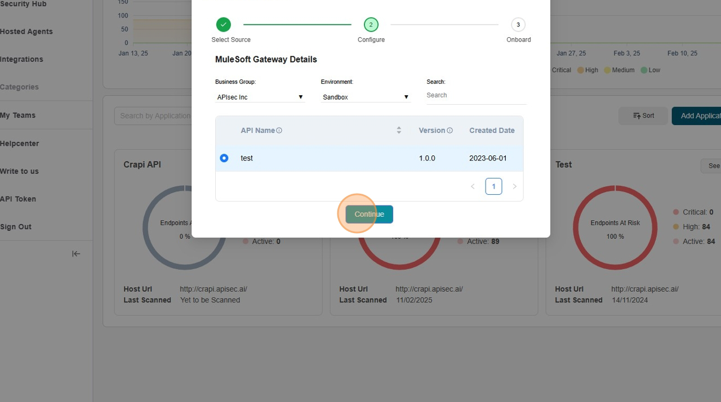
Task: Go to previous page arrow in table
Action: coord(473,186)
